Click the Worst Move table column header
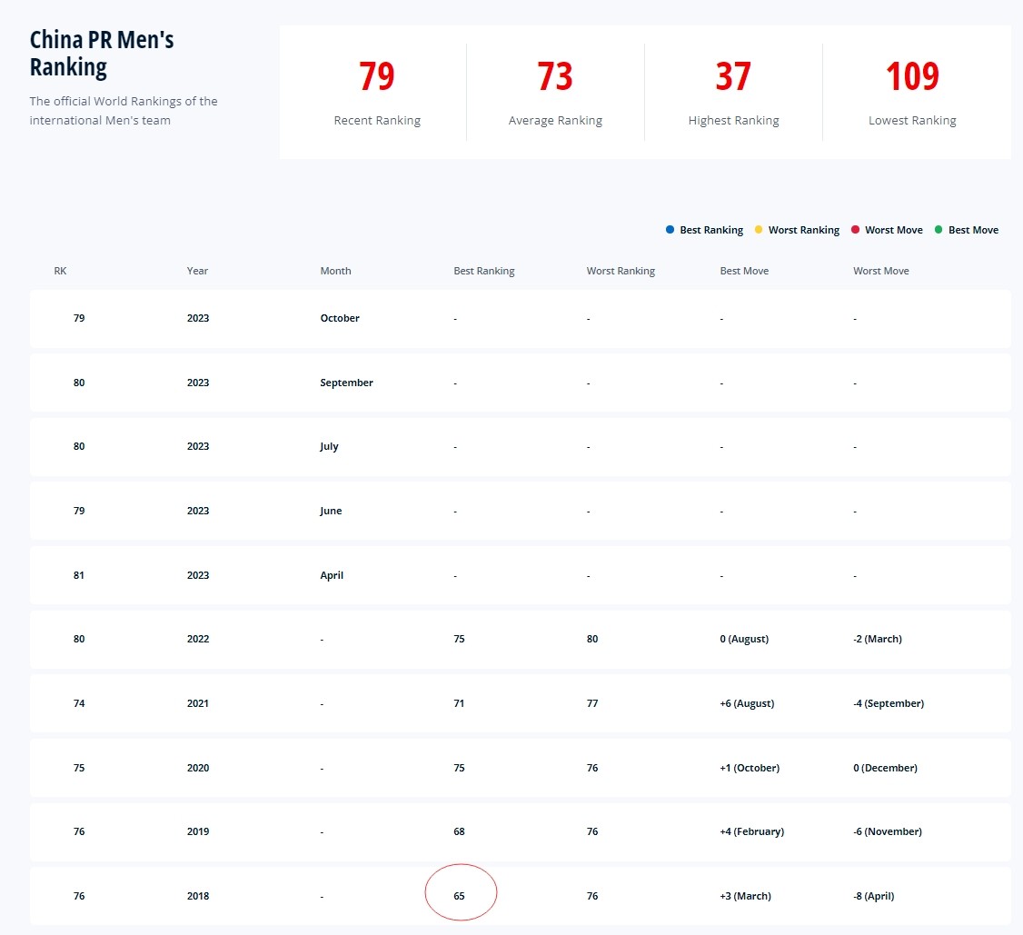Screen dimensions: 1023x935 [880, 271]
